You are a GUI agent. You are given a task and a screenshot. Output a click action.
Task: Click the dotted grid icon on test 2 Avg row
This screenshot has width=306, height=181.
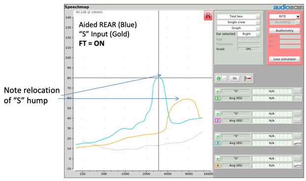298,121
